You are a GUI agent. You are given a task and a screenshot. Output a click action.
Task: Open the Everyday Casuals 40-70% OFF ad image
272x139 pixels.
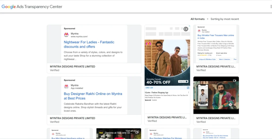167,62
